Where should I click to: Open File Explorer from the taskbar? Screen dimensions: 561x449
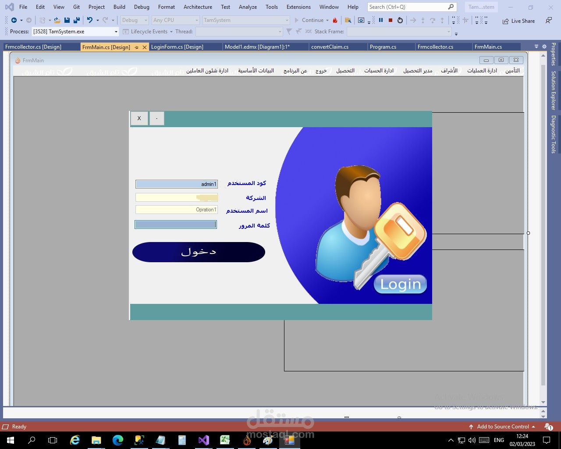[96, 440]
